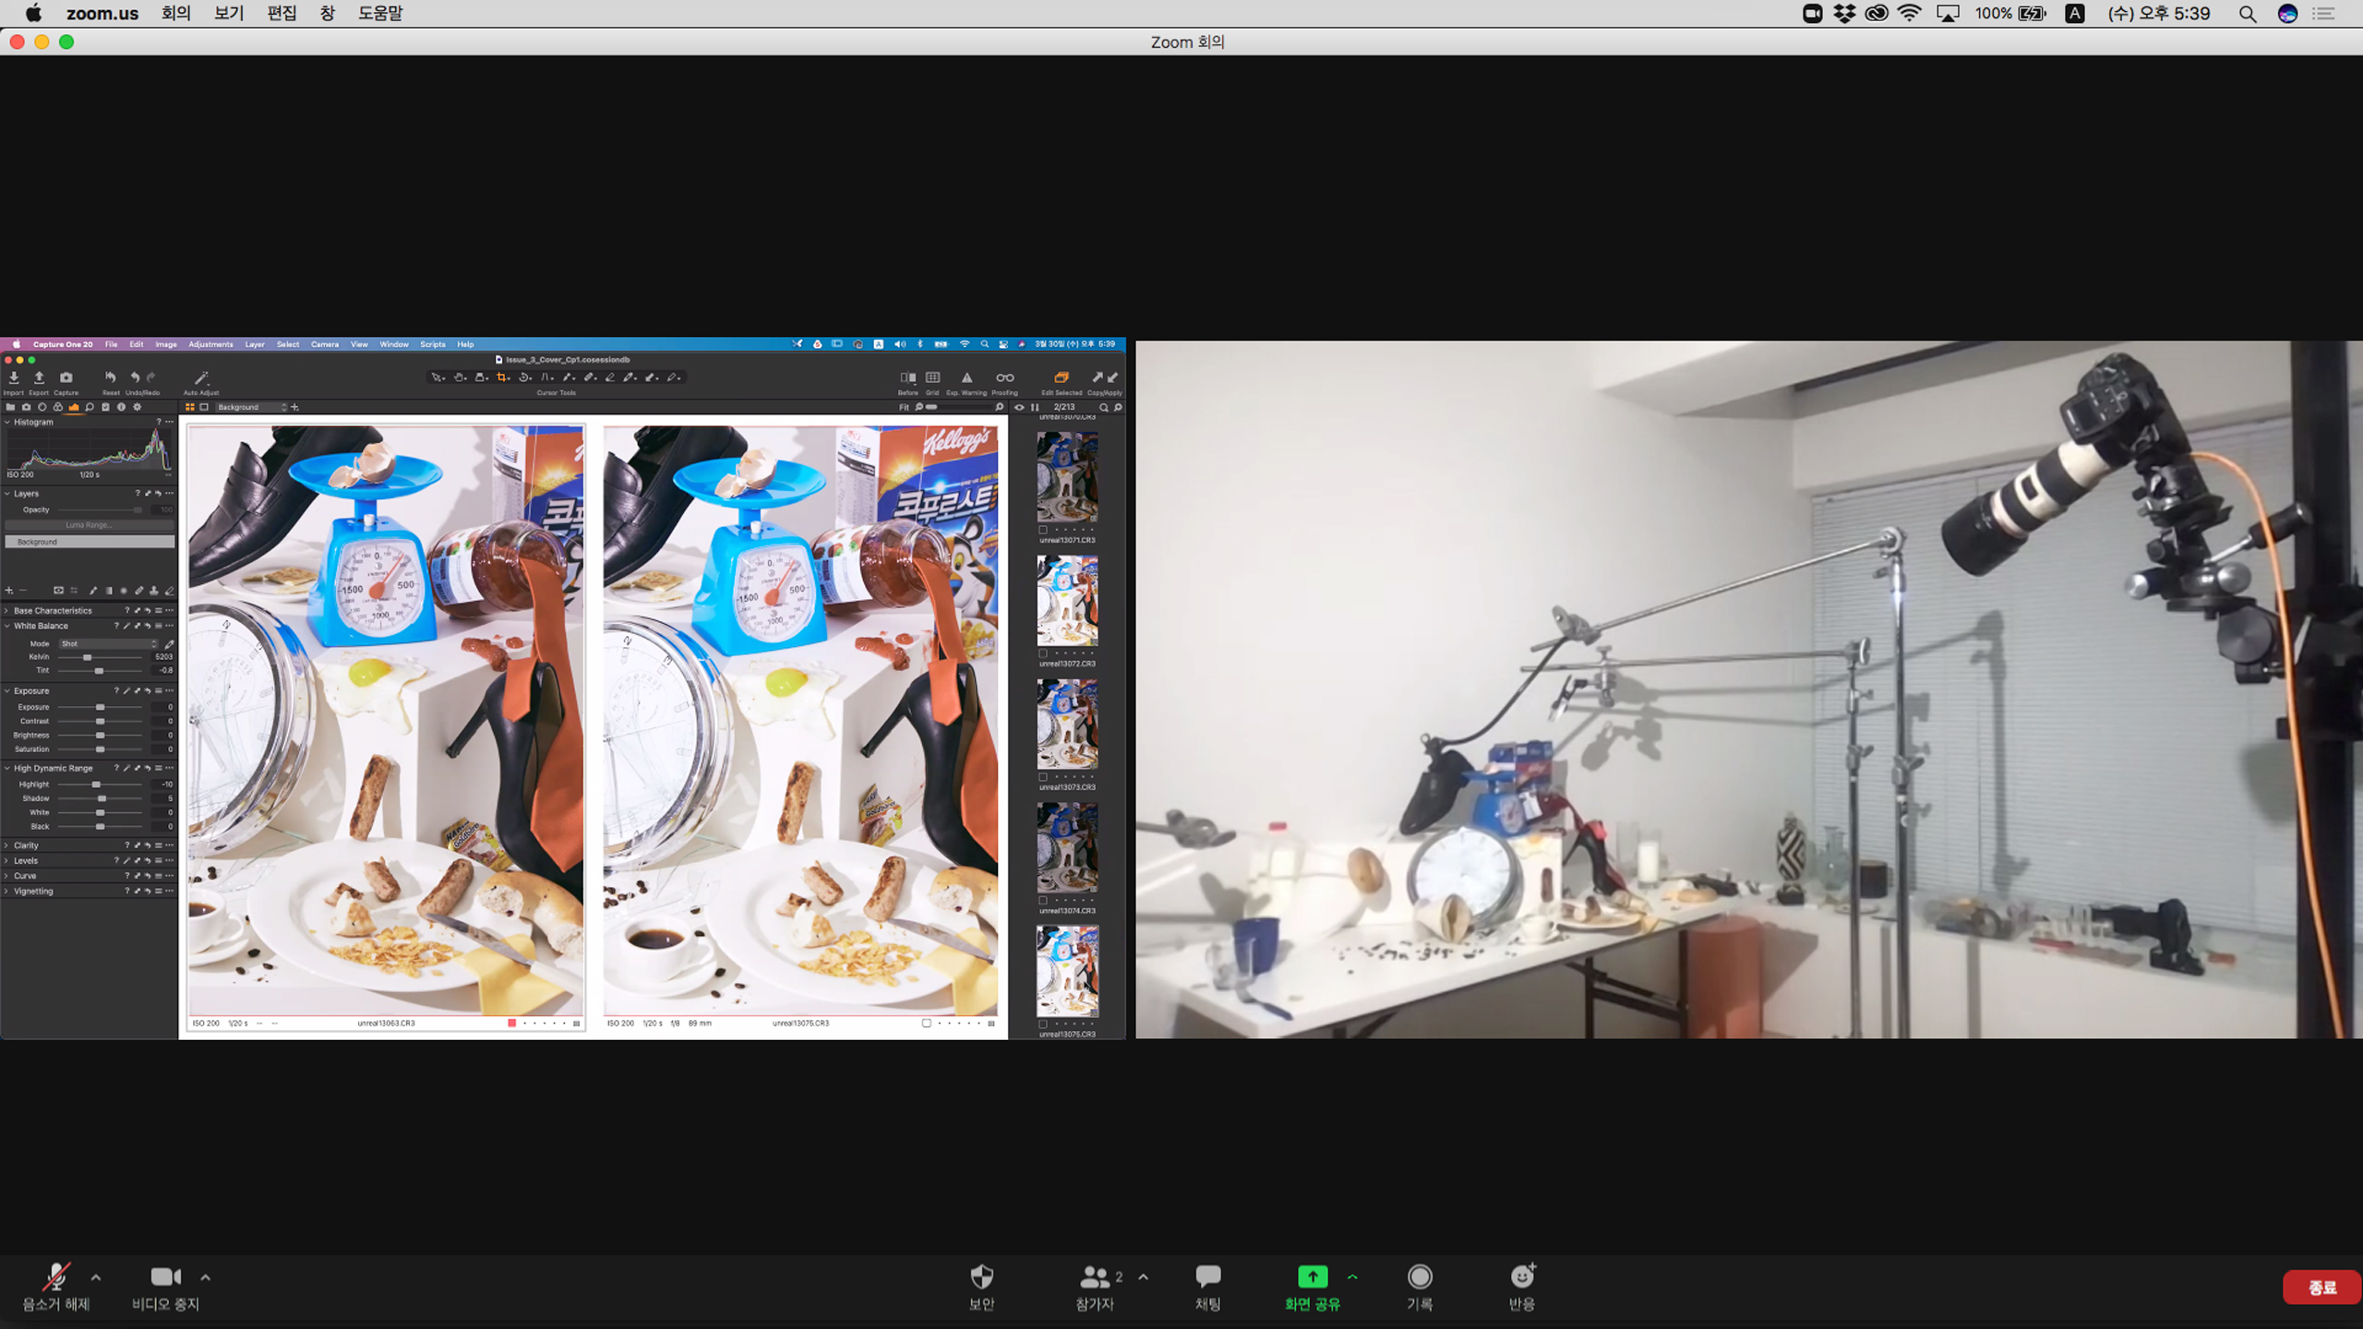Expand audio options arrow beside mute

pos(96,1278)
